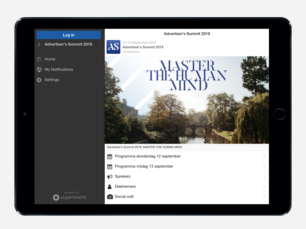Click the globe icon for My Notifications
The width and height of the screenshot is (306, 229).
pos(39,70)
